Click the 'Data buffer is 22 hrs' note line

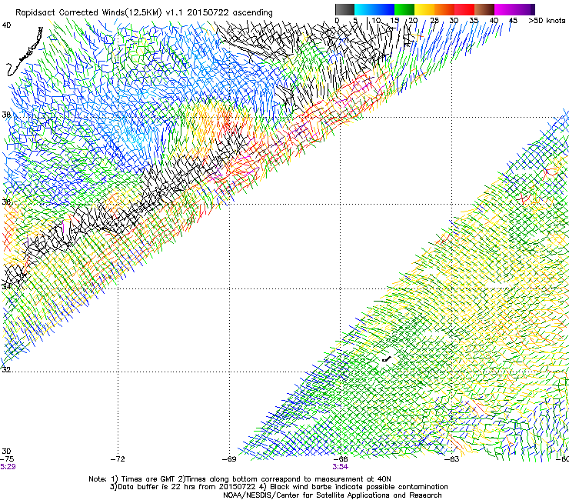pyautogui.click(x=278, y=487)
